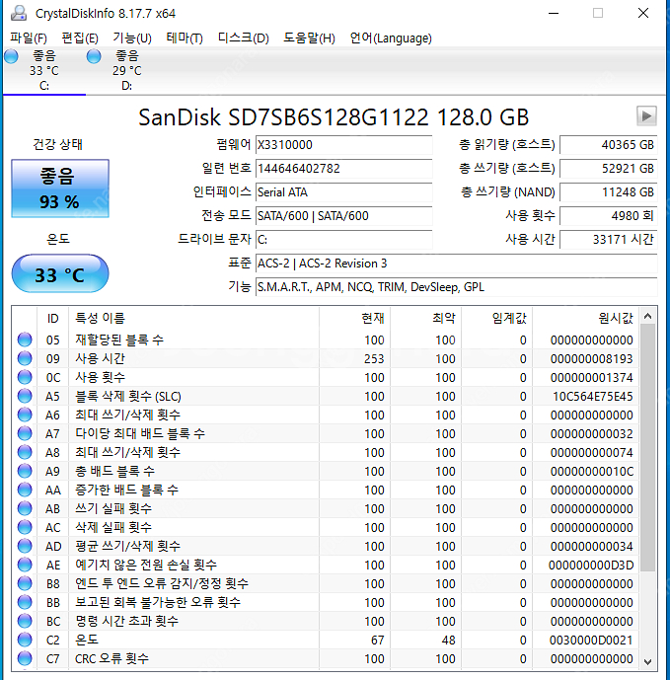The image size is (670, 680).
Task: Click the status icon for attribute 0C
Action: 25,376
